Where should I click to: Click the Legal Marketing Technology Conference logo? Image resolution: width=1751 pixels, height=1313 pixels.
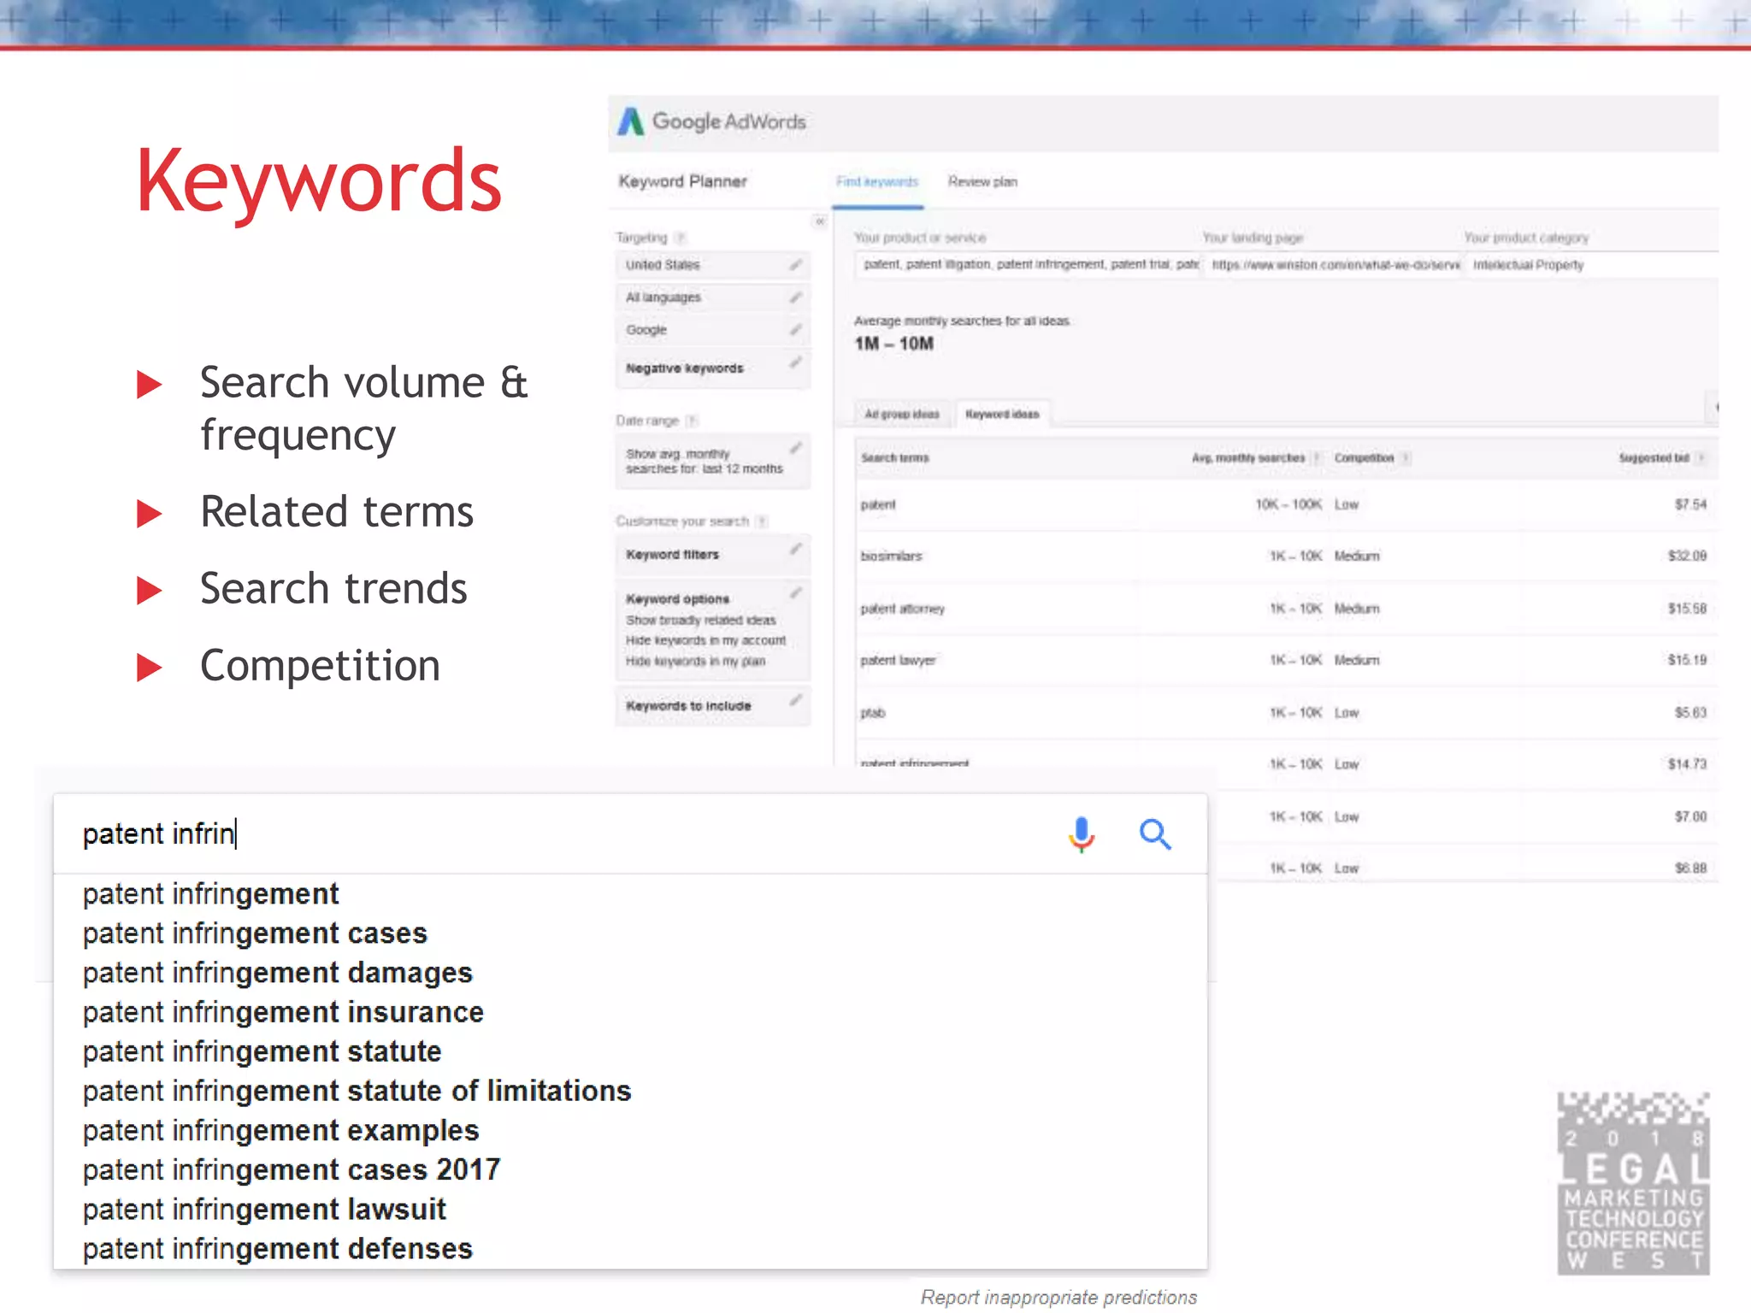click(1633, 1183)
